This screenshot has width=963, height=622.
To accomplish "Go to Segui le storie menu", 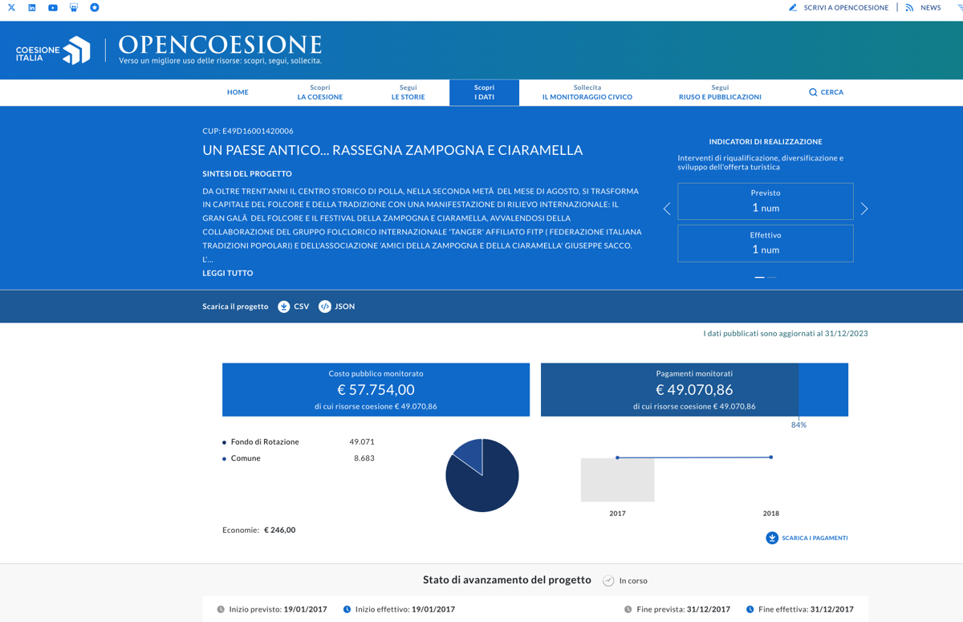I will (x=408, y=92).
